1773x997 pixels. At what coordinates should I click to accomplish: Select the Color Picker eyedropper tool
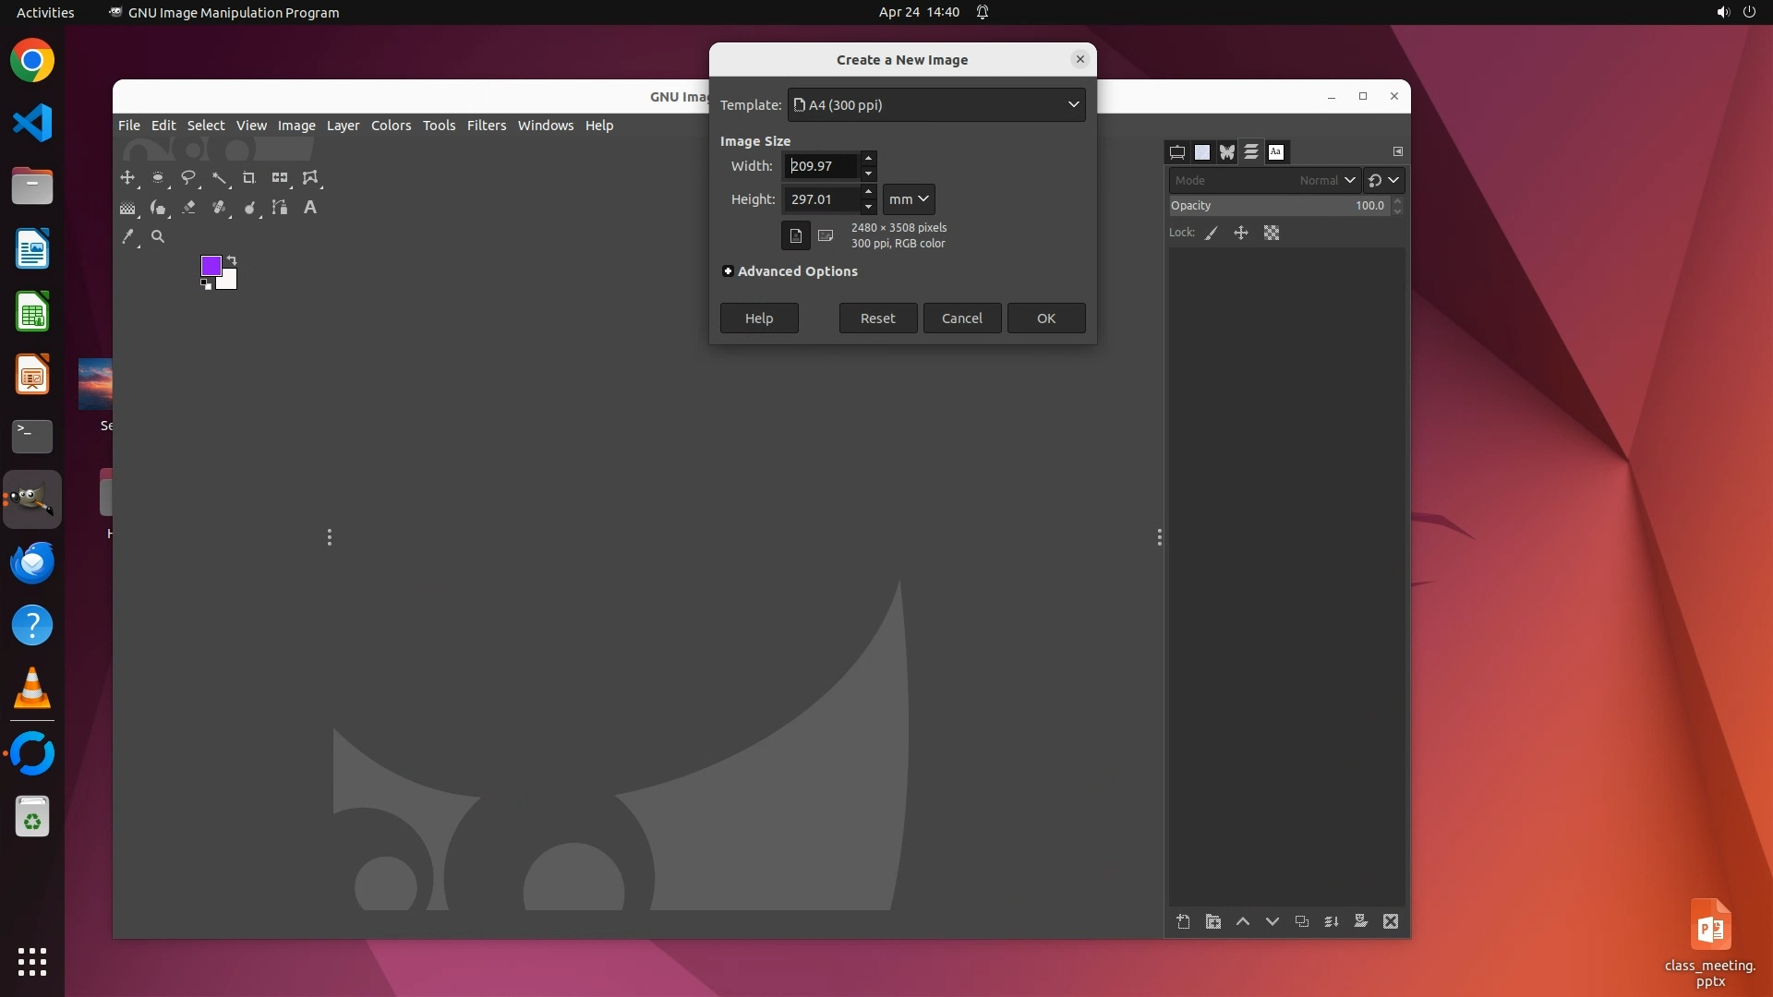pyautogui.click(x=128, y=237)
